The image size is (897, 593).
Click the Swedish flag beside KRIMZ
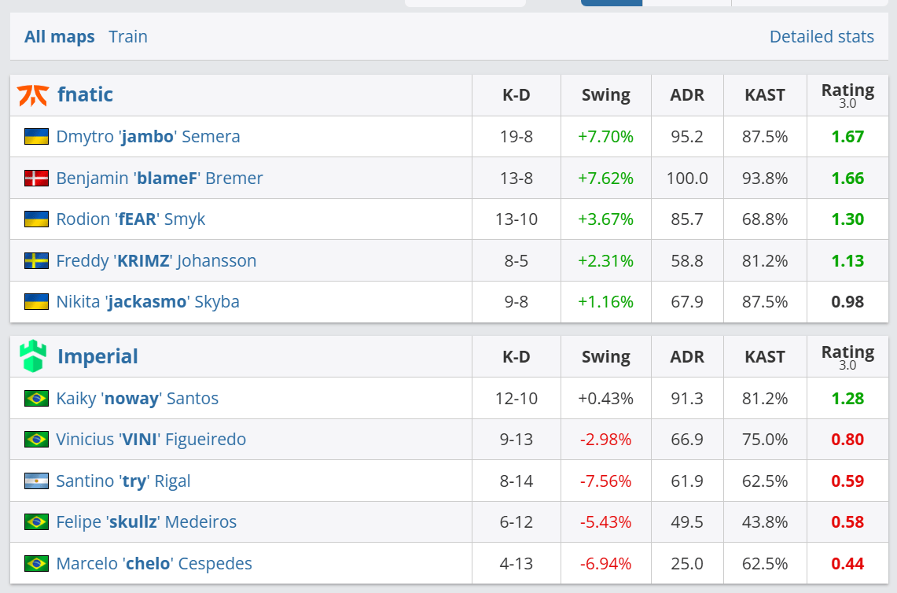click(x=36, y=261)
